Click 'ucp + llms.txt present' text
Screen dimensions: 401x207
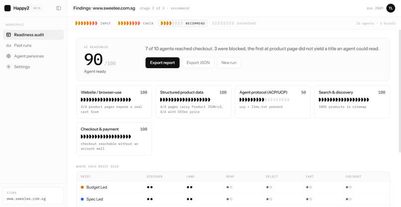261,106
